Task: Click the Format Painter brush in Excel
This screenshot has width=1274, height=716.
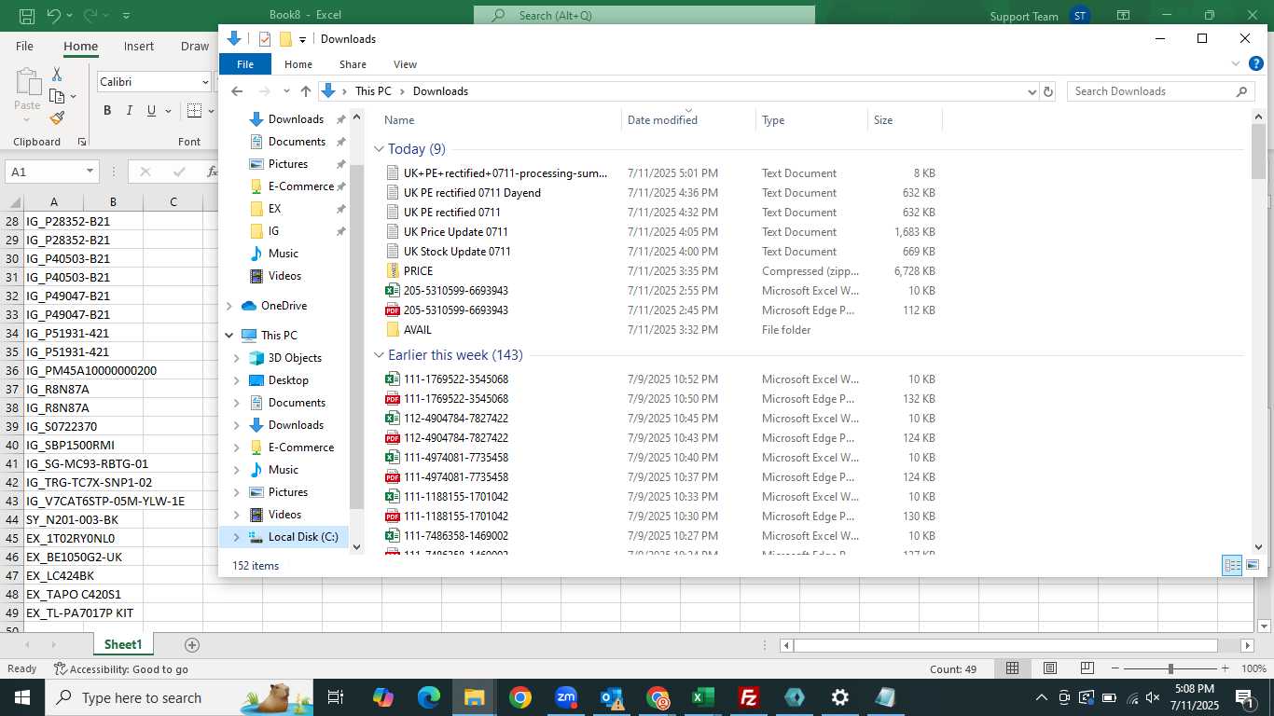Action: 57,118
